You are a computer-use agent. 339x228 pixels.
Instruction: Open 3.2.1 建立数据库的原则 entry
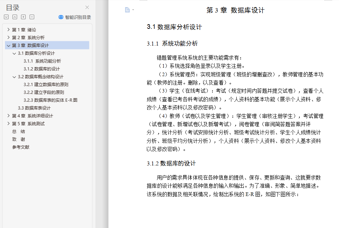point(46,85)
